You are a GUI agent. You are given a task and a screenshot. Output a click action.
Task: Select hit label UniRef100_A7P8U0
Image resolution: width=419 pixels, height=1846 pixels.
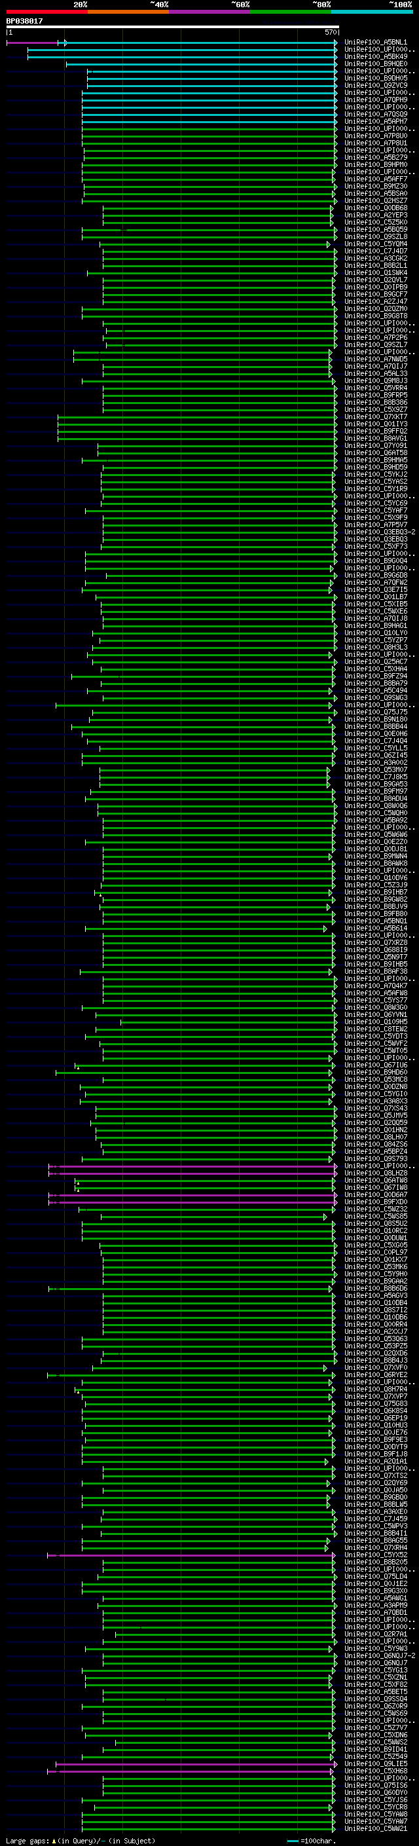[x=375, y=136]
